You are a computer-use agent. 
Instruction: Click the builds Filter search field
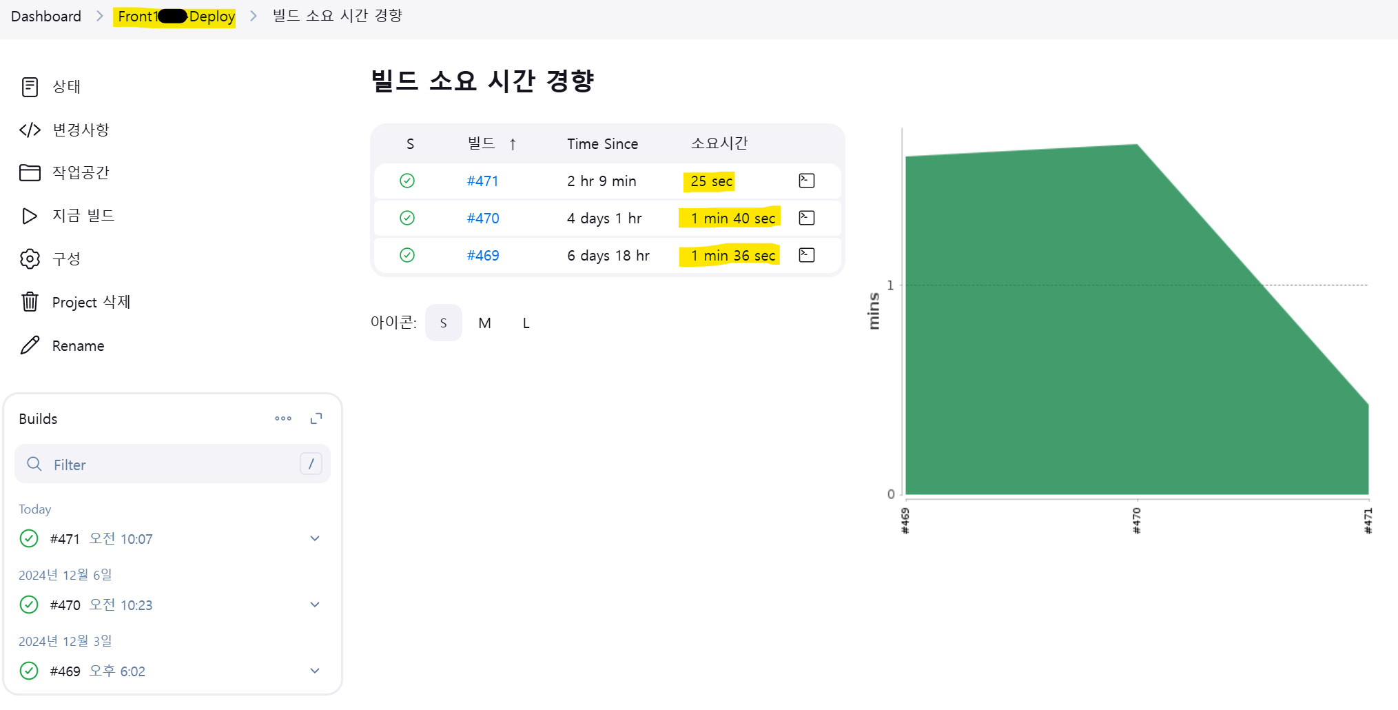click(x=172, y=464)
